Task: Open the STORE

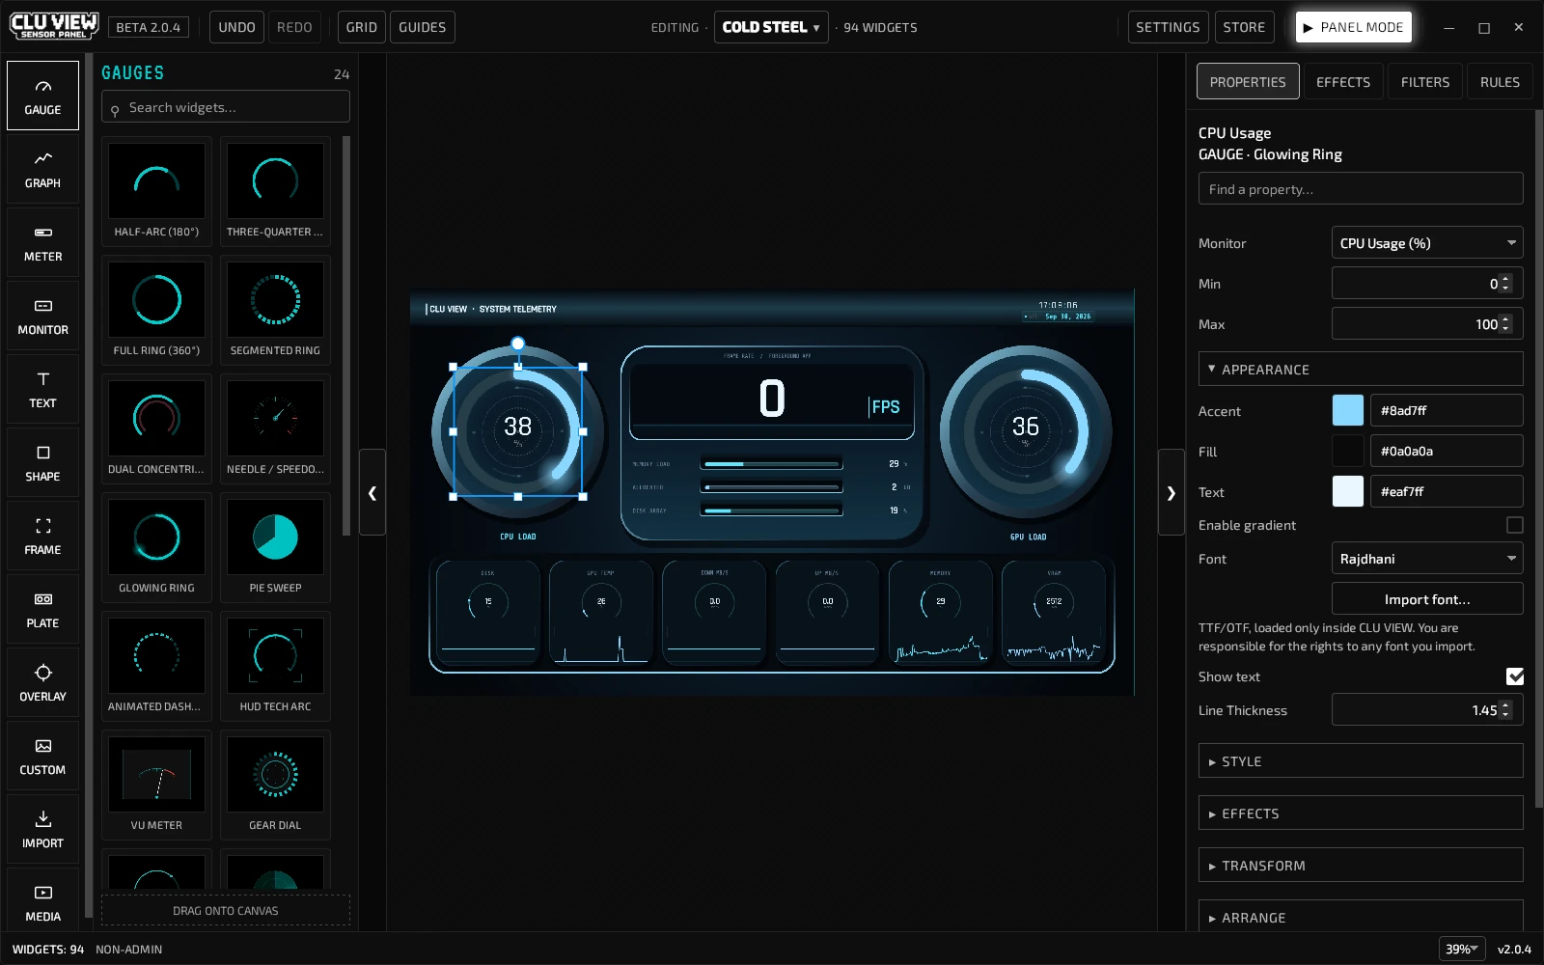Action: point(1244,27)
